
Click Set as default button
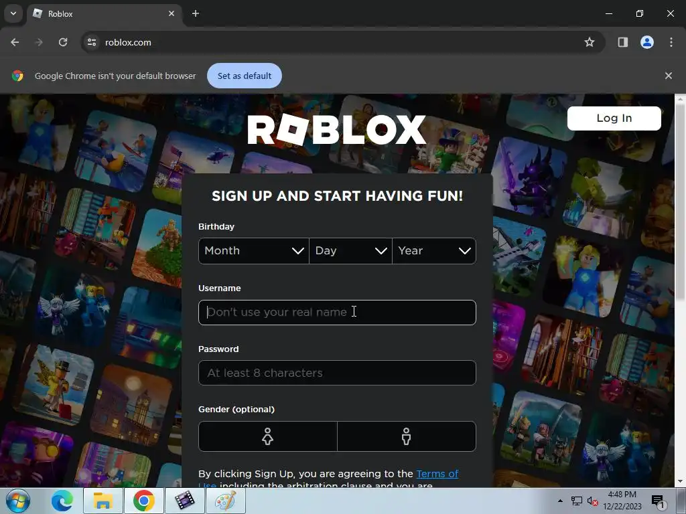point(245,76)
